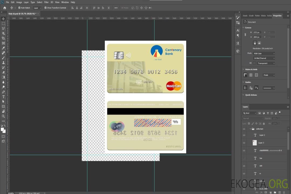
Task: Open the Pixels ruler units dropdown
Action: (269, 75)
